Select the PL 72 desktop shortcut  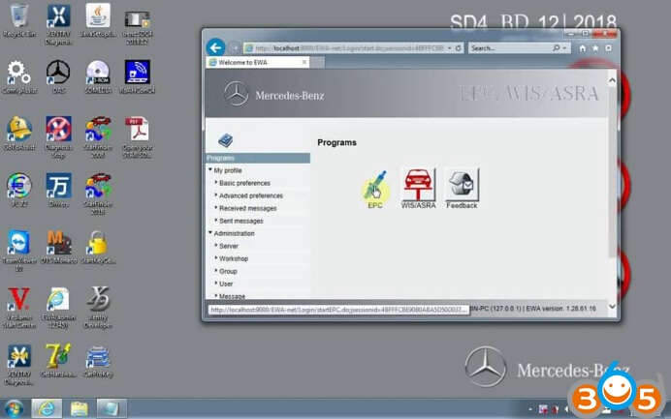tap(18, 190)
